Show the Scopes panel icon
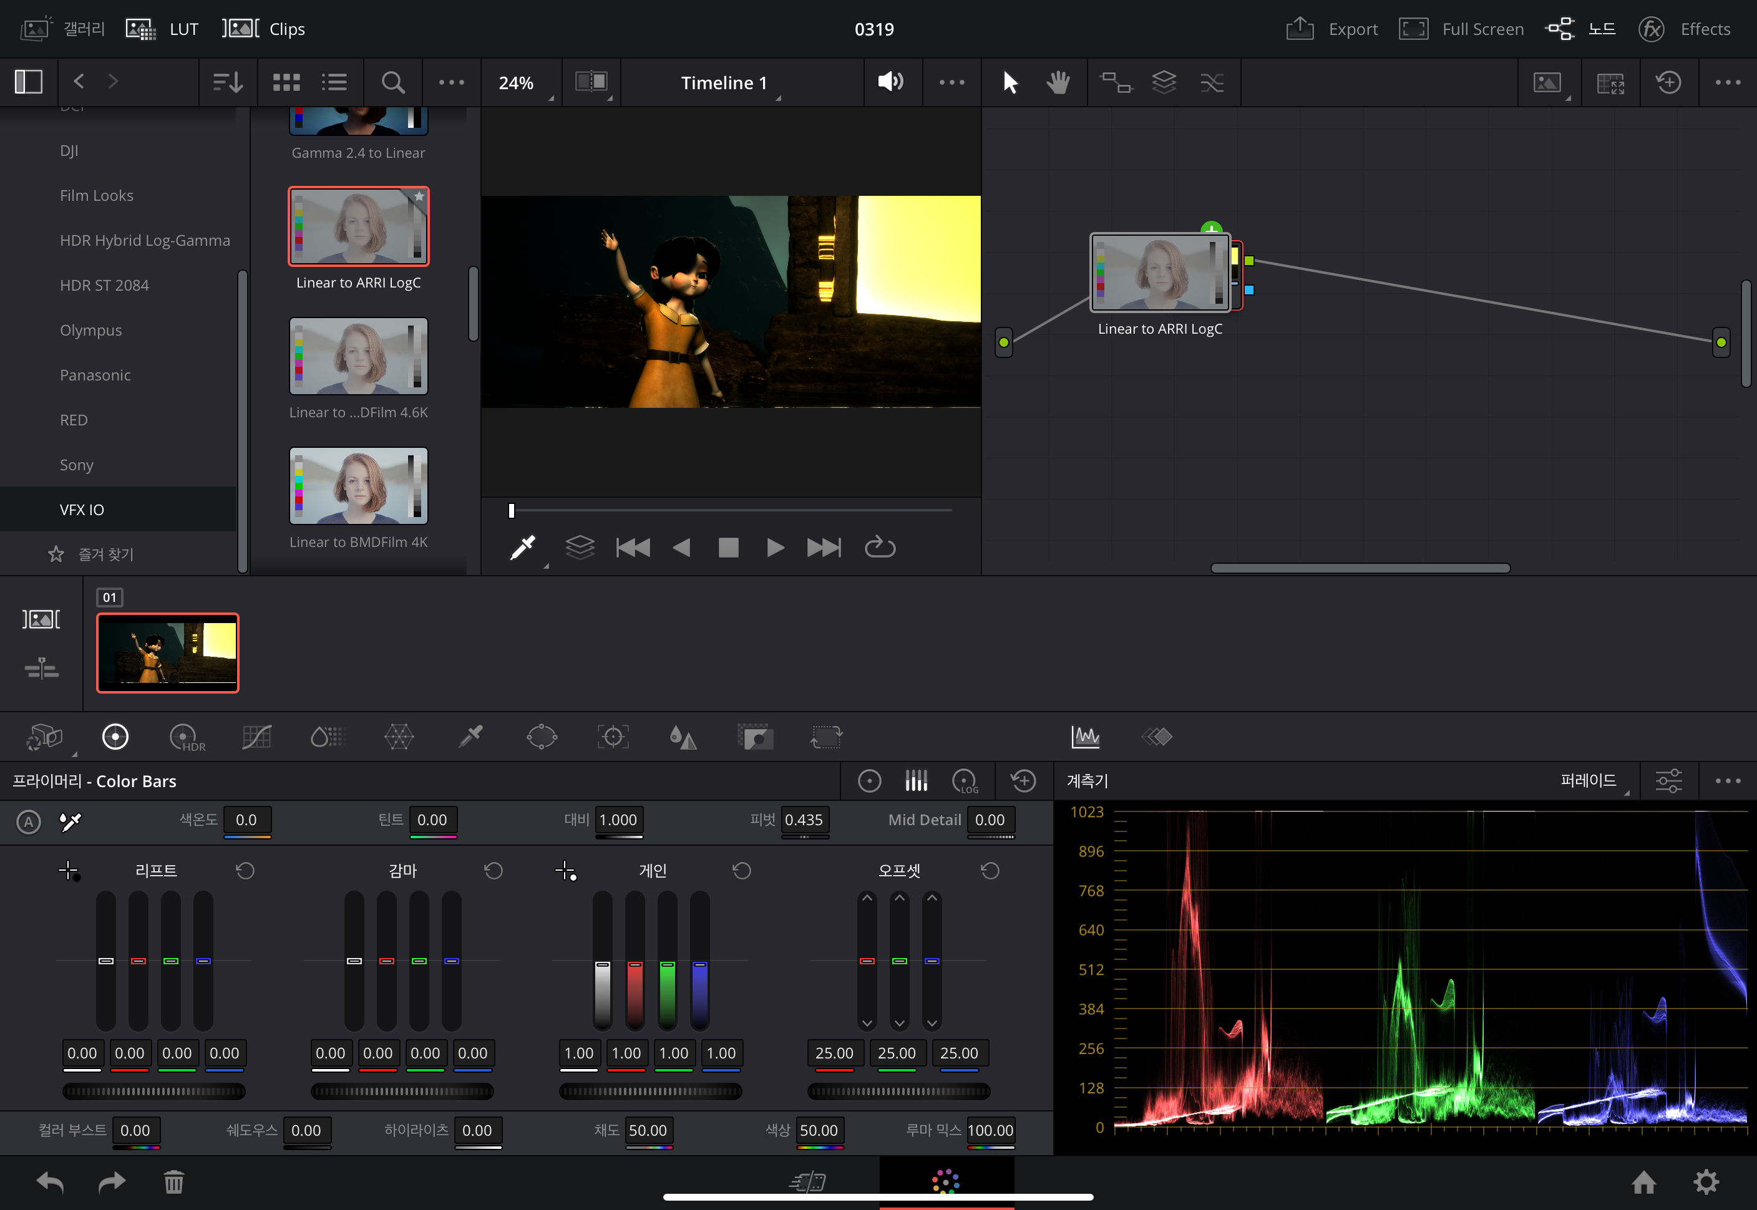 click(x=1085, y=736)
